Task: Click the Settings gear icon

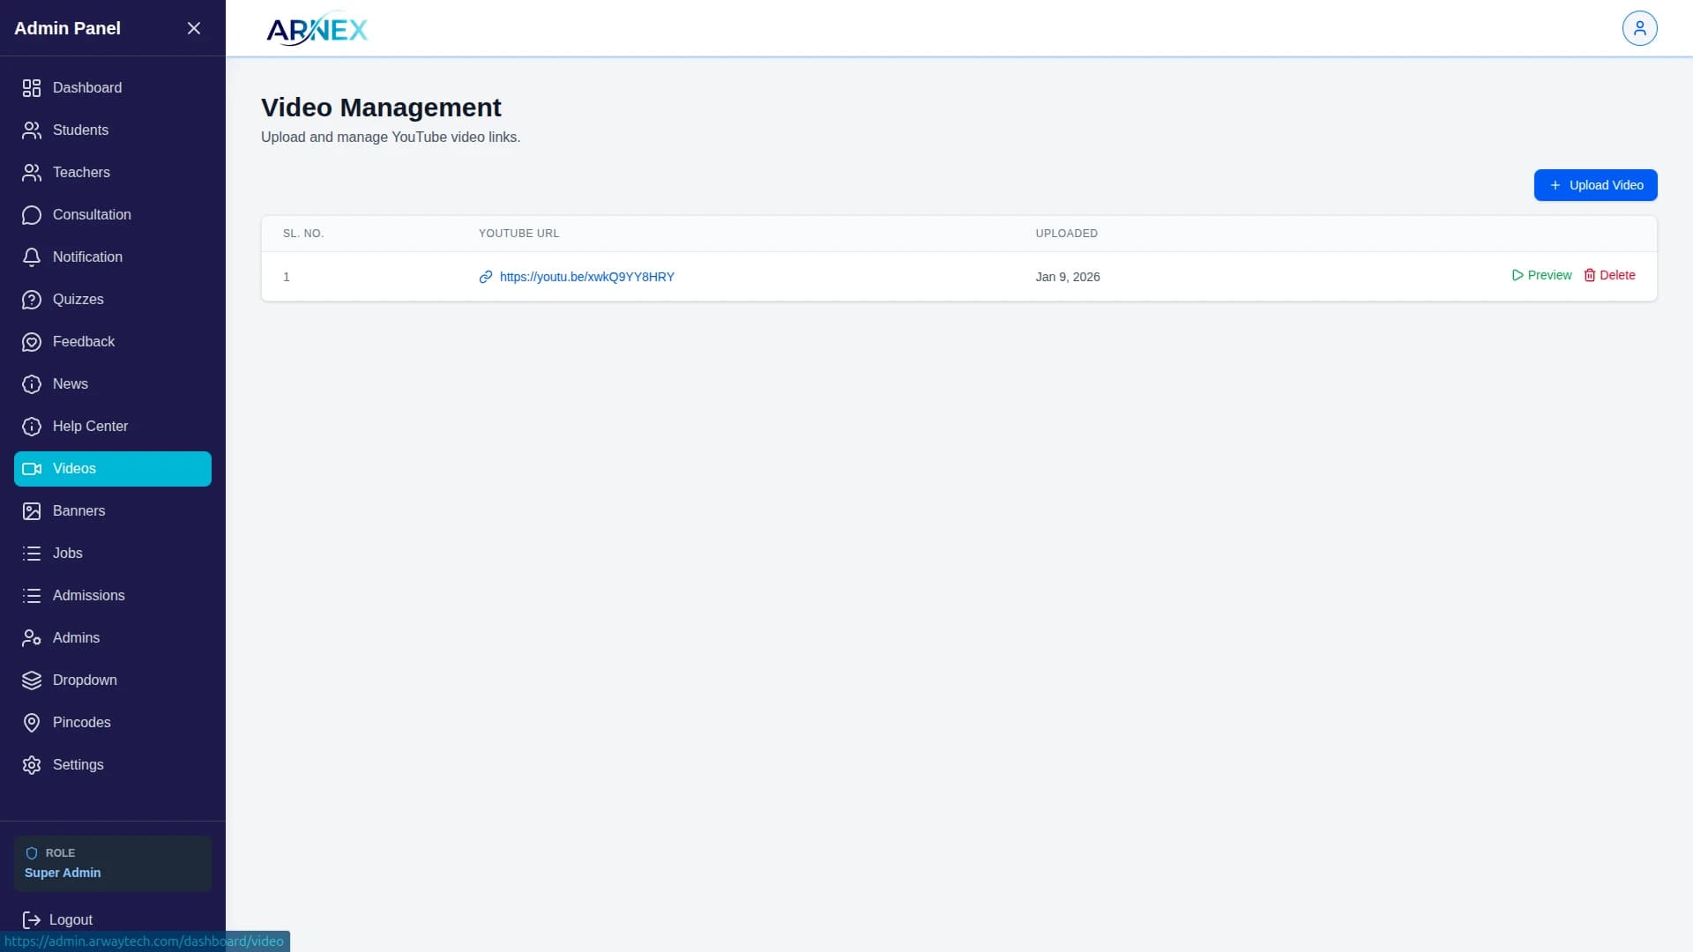Action: (32, 765)
